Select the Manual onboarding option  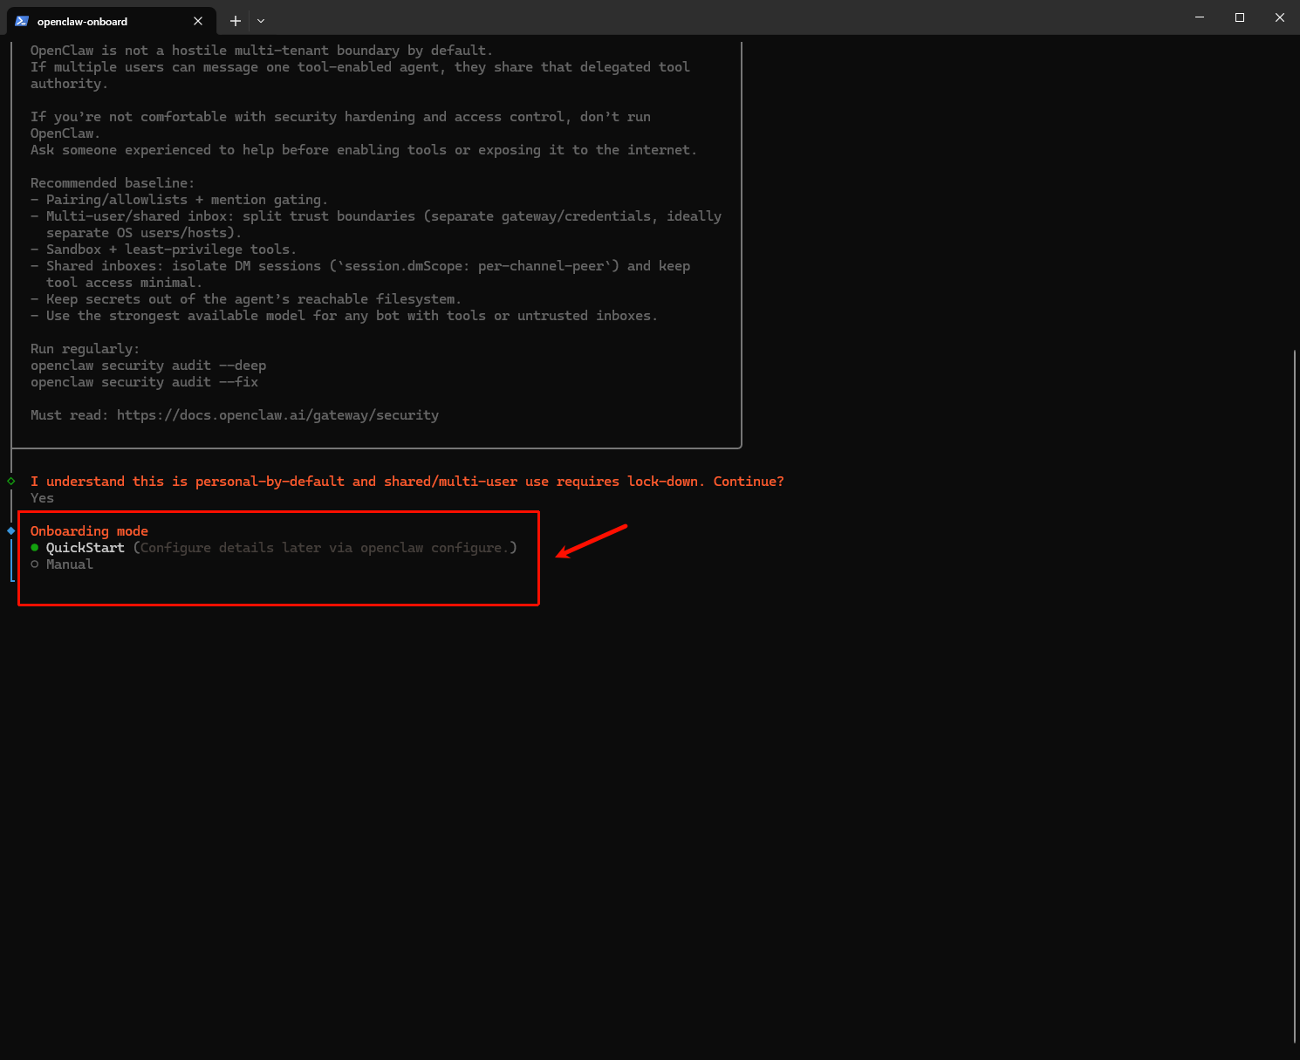coord(69,564)
